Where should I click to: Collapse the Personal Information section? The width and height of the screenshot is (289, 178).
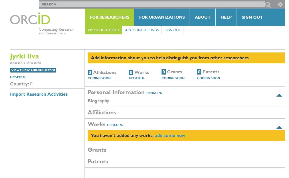279,95
